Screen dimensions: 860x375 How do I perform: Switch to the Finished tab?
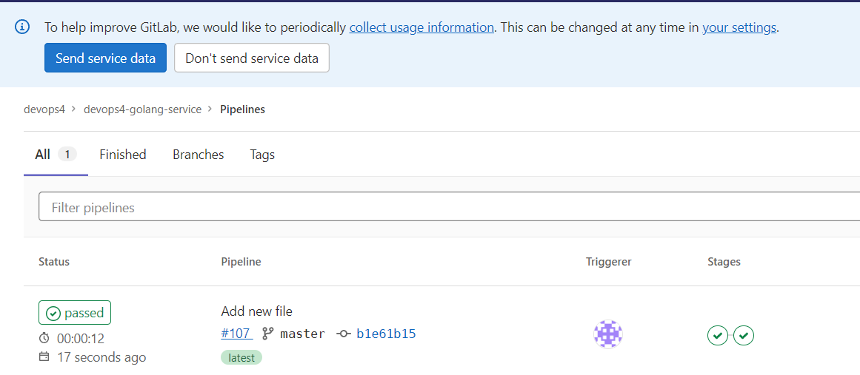[123, 155]
